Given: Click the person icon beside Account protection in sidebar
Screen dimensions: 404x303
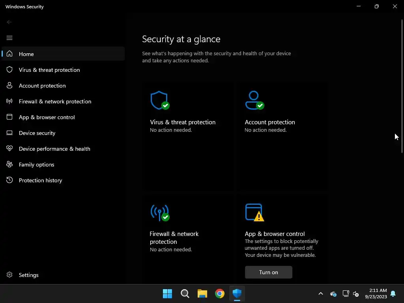Looking at the screenshot, I should [x=9, y=85].
